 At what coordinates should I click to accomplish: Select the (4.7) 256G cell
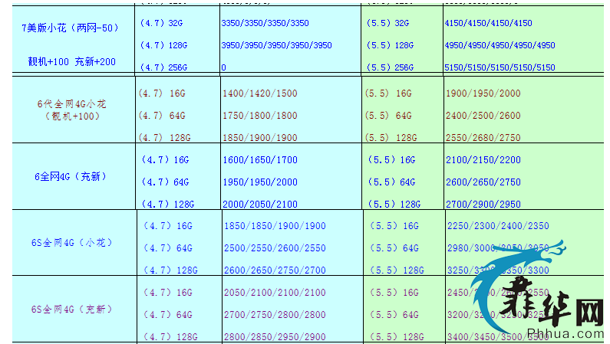(x=163, y=67)
